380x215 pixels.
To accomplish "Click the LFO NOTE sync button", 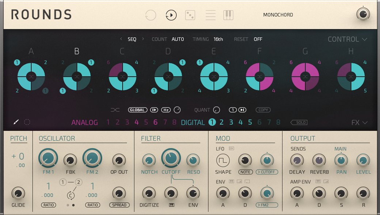I will click(245, 172).
